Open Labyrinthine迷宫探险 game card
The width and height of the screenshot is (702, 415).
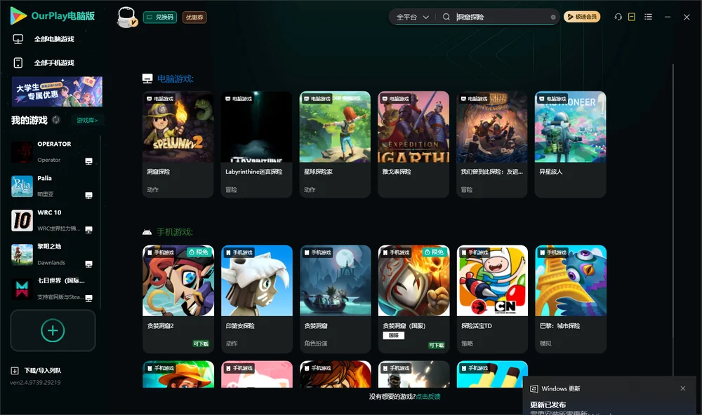pyautogui.click(x=256, y=144)
